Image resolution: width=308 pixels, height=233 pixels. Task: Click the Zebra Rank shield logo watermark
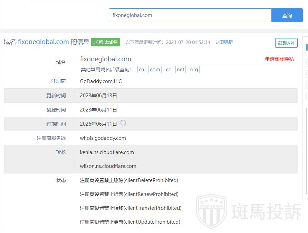(x=211, y=210)
